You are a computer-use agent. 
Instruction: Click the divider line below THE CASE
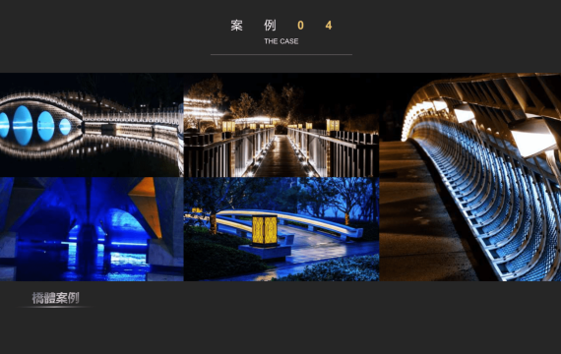click(x=281, y=55)
